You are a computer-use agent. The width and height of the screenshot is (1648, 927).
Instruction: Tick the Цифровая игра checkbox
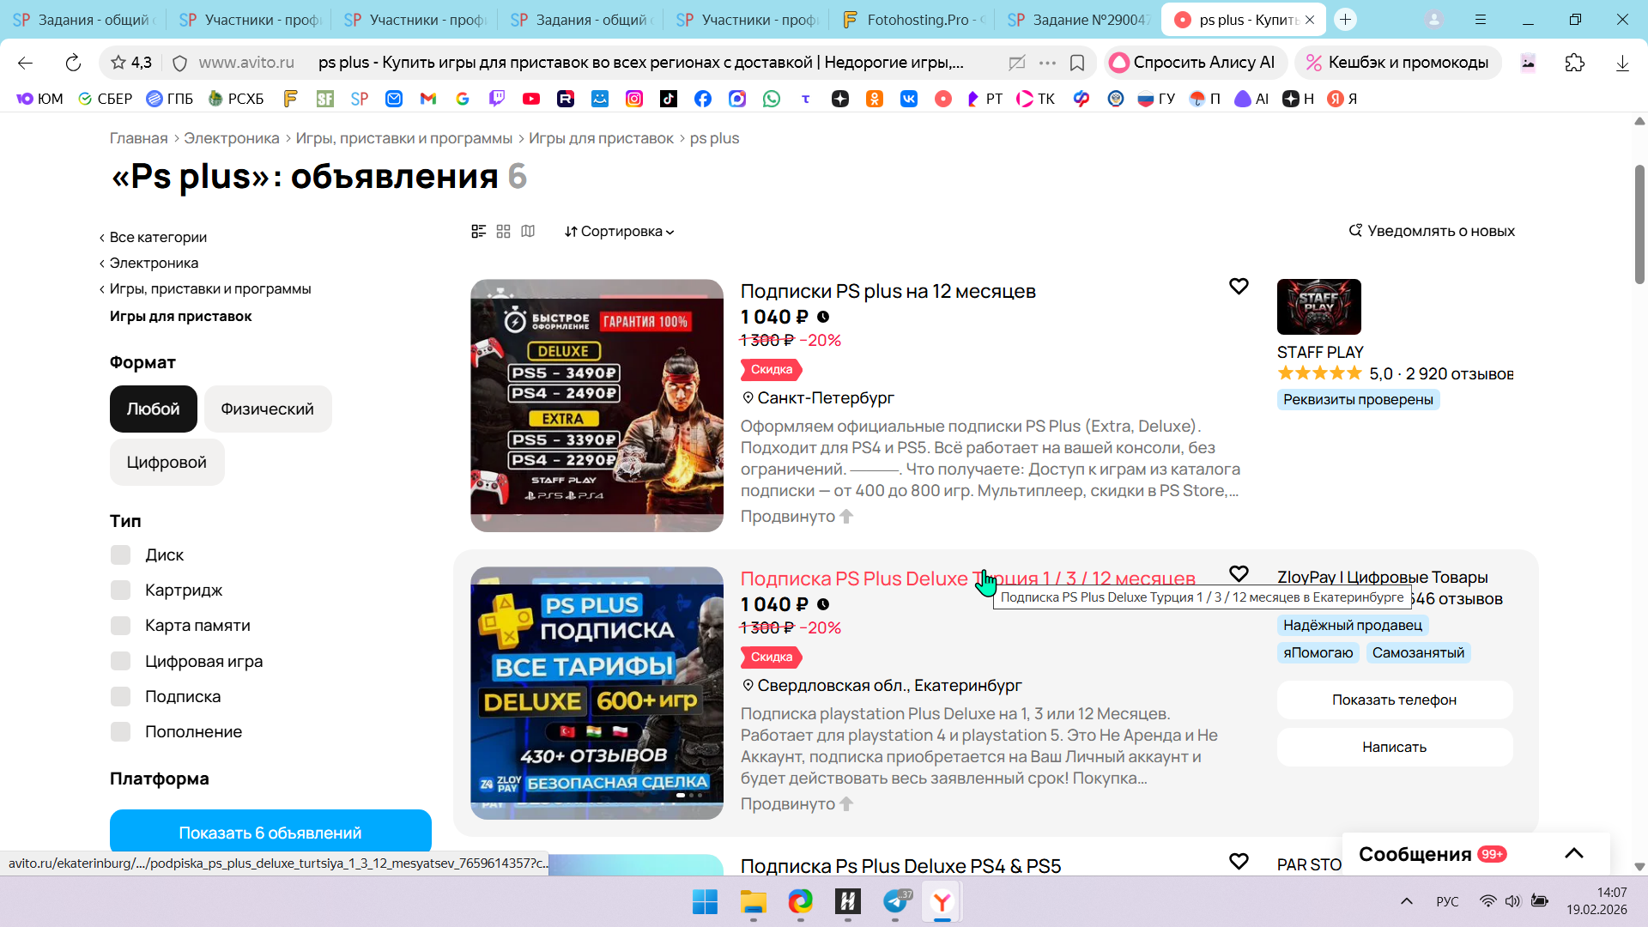click(121, 662)
